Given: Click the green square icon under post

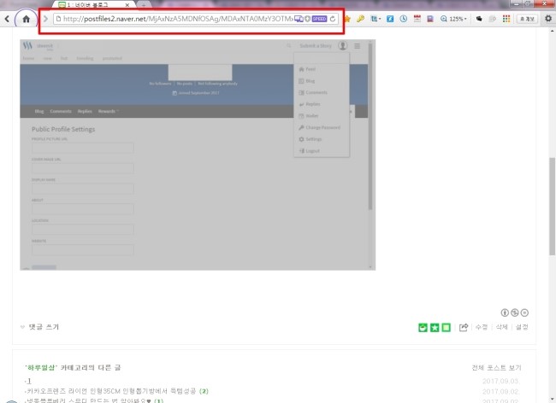Looking at the screenshot, I should pyautogui.click(x=446, y=327).
